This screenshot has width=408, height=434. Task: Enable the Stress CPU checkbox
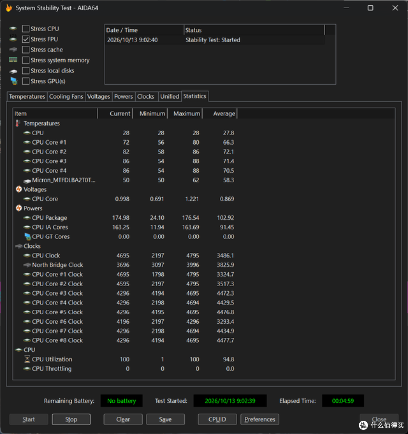pos(26,28)
